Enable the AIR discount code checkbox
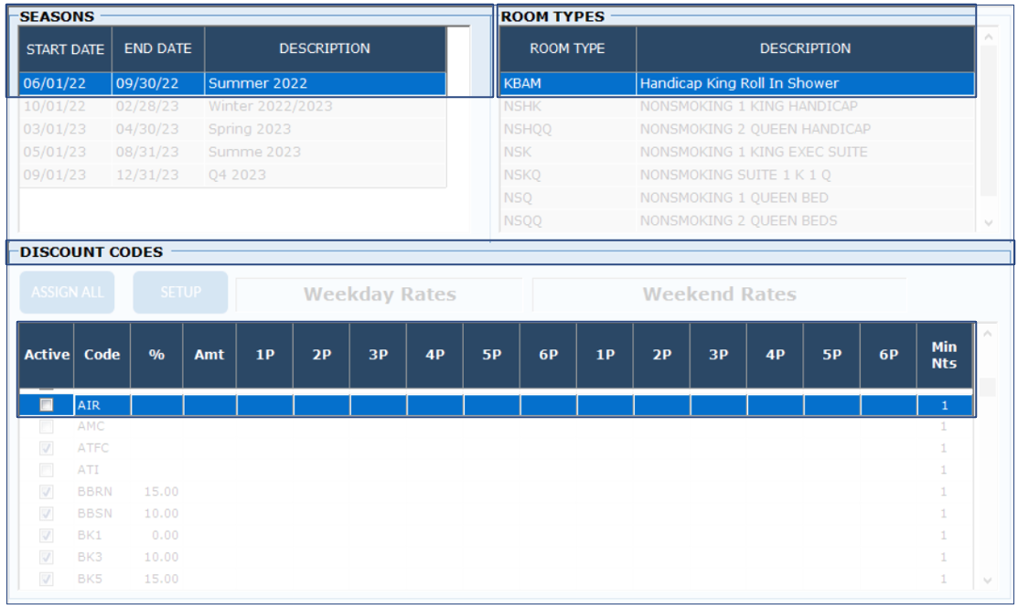Image resolution: width=1018 pixels, height=609 pixels. pos(46,405)
